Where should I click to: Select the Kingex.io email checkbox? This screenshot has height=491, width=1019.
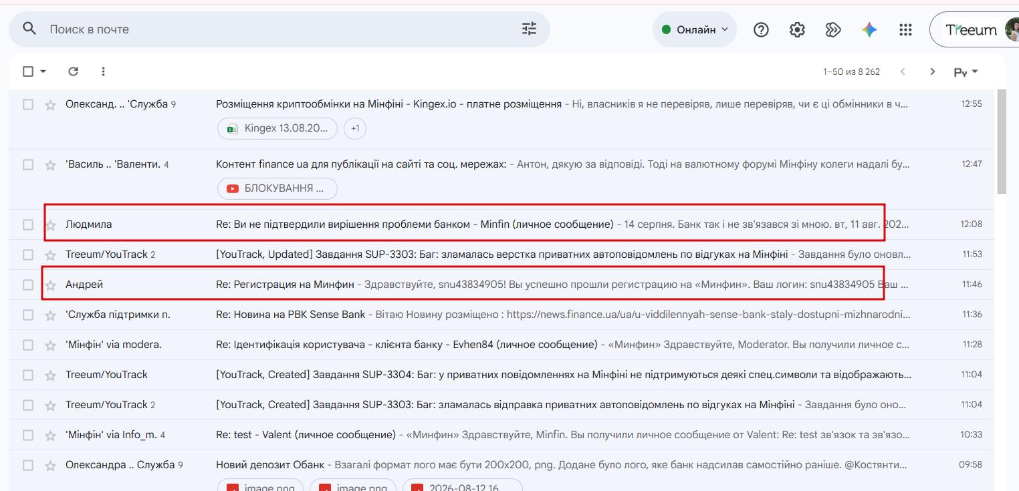pyautogui.click(x=28, y=104)
